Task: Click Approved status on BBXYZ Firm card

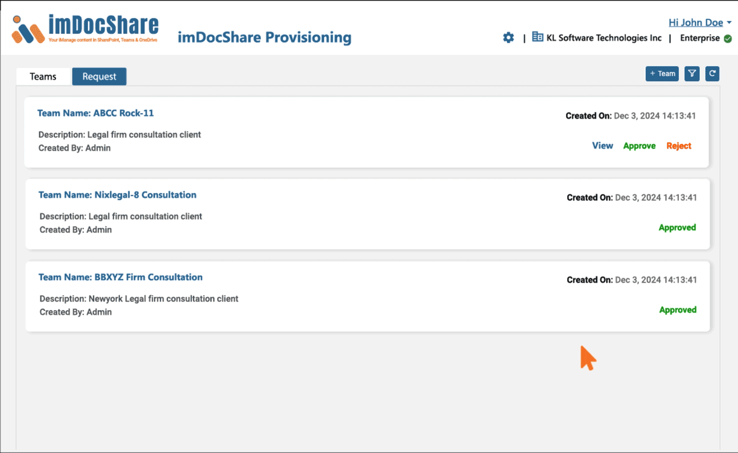Action: click(678, 310)
